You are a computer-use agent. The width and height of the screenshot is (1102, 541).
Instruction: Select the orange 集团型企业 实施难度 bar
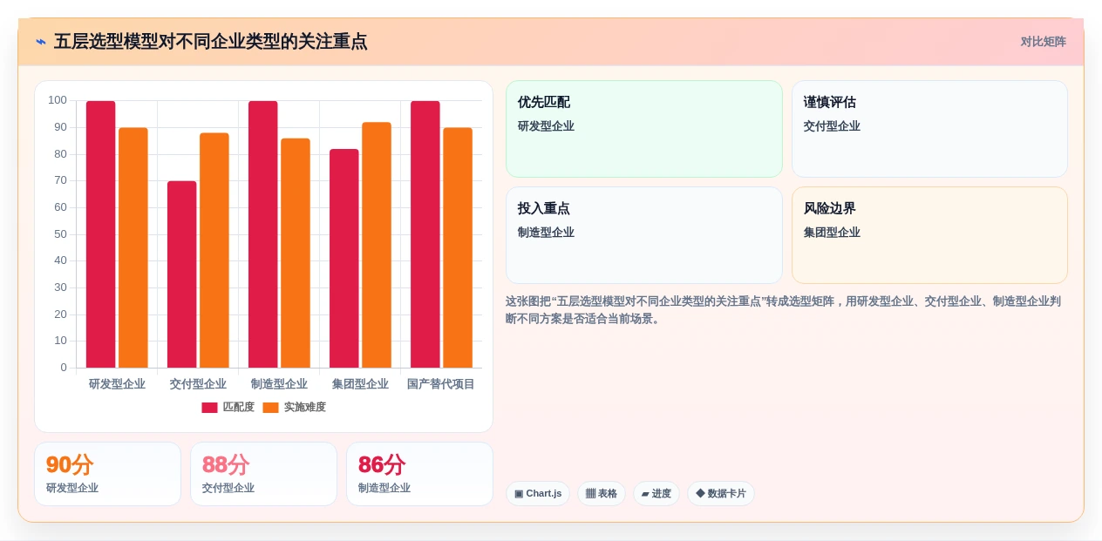tap(377, 245)
